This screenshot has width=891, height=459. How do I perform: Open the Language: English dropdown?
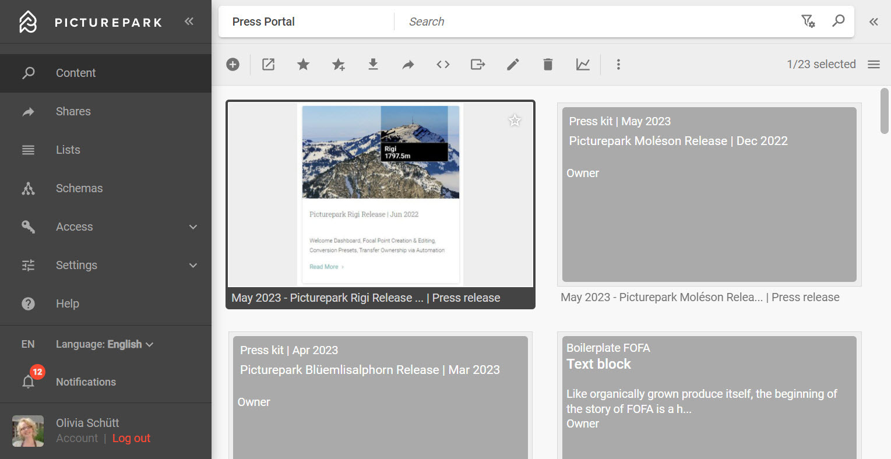[105, 344]
